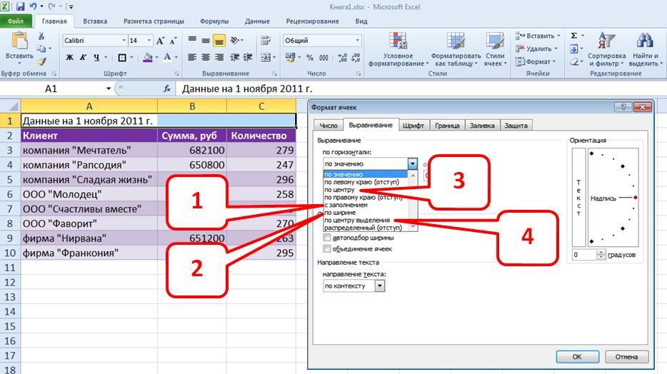Click the percent style number icon
667x374 pixels.
(x=309, y=58)
